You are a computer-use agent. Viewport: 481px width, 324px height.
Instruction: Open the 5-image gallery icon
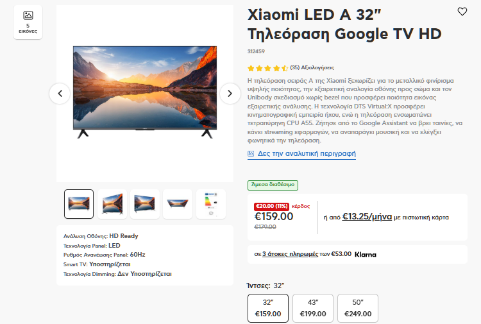tap(28, 22)
